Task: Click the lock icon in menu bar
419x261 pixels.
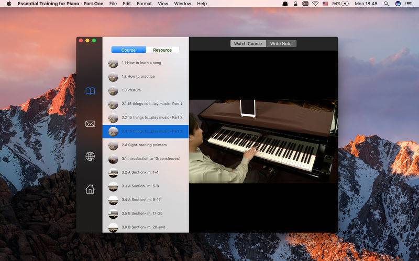Action: point(295,4)
